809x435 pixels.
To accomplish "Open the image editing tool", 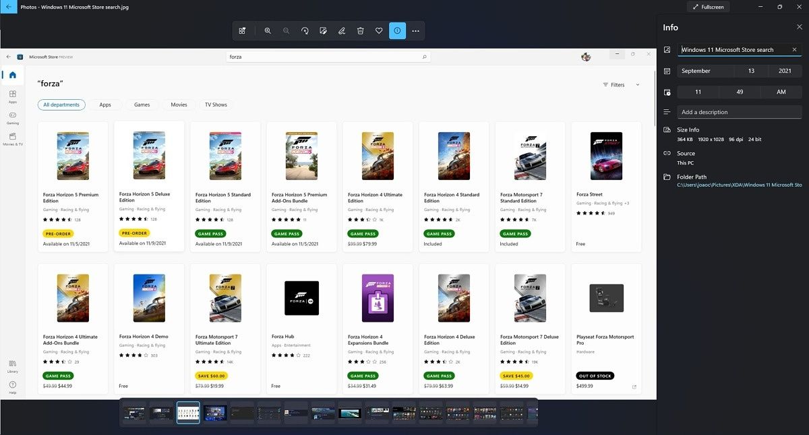I will 323,30.
